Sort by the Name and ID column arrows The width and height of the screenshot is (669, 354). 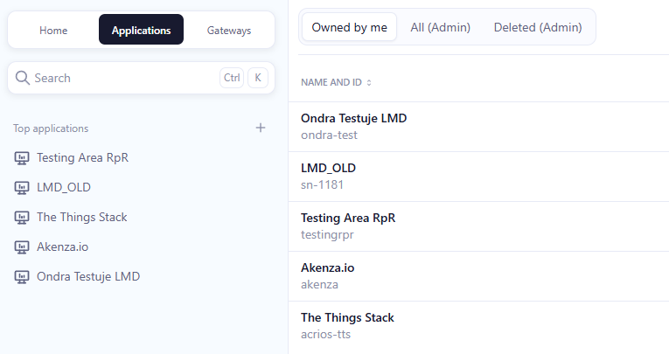click(369, 82)
